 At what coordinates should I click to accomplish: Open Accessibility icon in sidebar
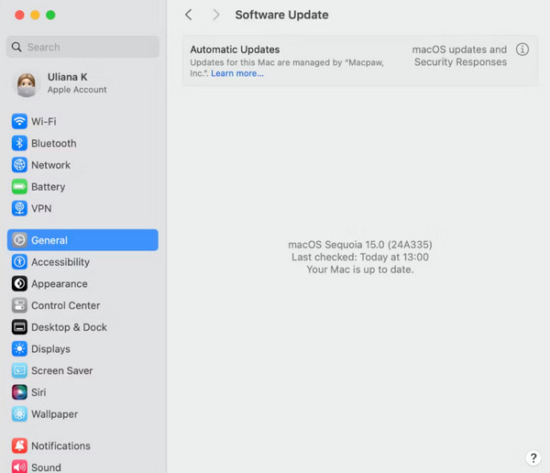(x=19, y=262)
